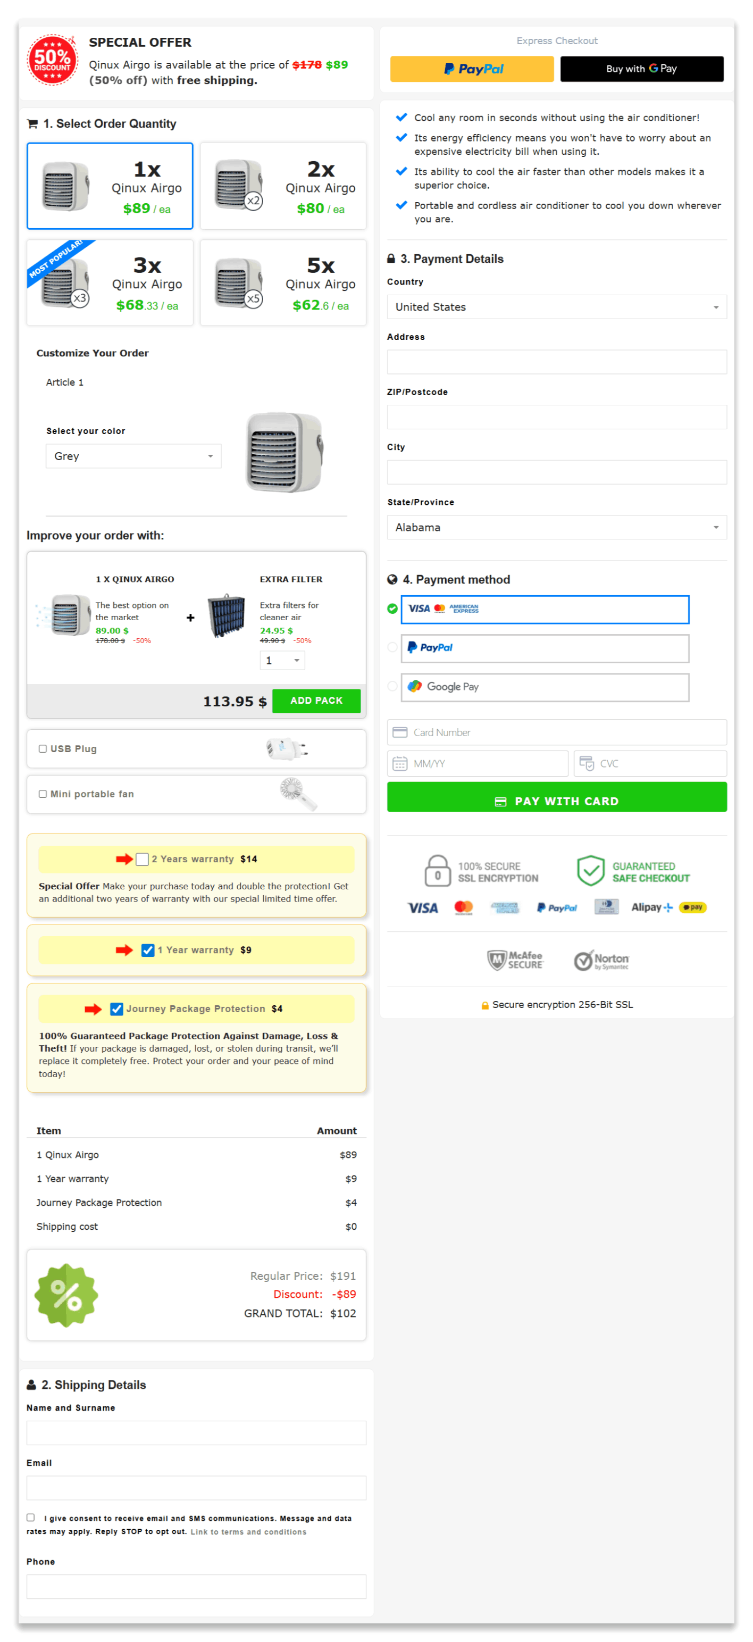Click the Journey Package Protection summary row
Screen dimensions: 753x1642
tap(196, 1203)
